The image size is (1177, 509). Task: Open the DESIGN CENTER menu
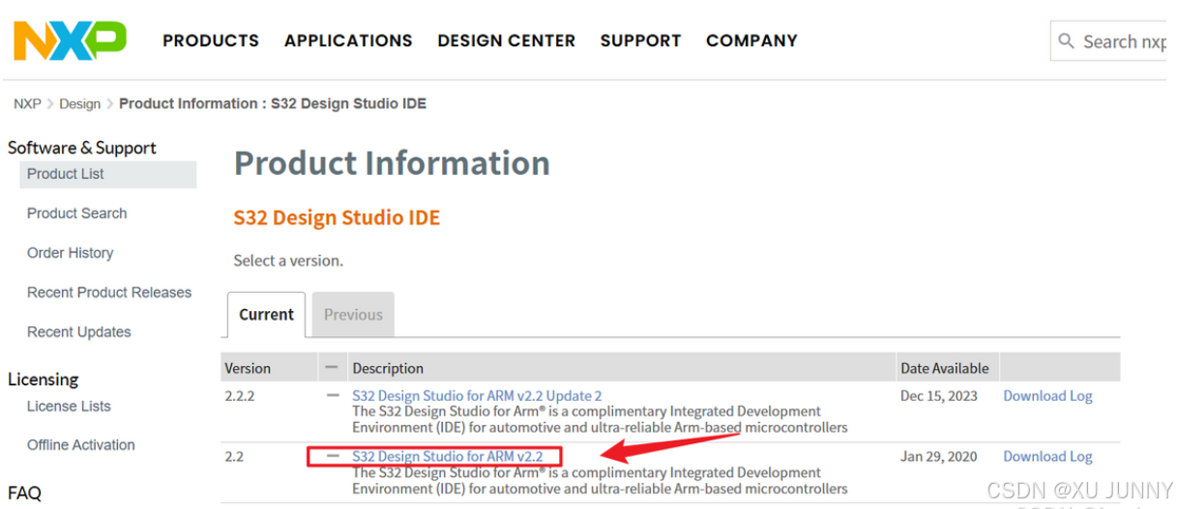click(506, 41)
